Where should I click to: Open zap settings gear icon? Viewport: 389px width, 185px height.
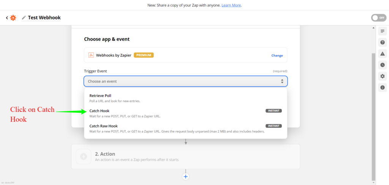click(382, 76)
